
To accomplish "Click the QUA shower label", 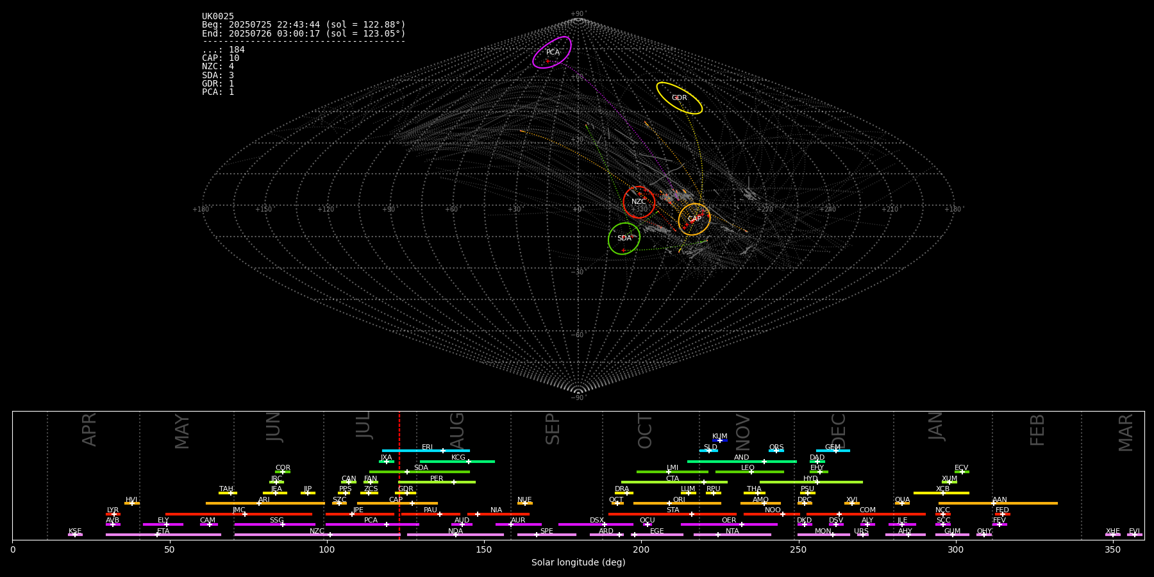I will [x=902, y=500].
